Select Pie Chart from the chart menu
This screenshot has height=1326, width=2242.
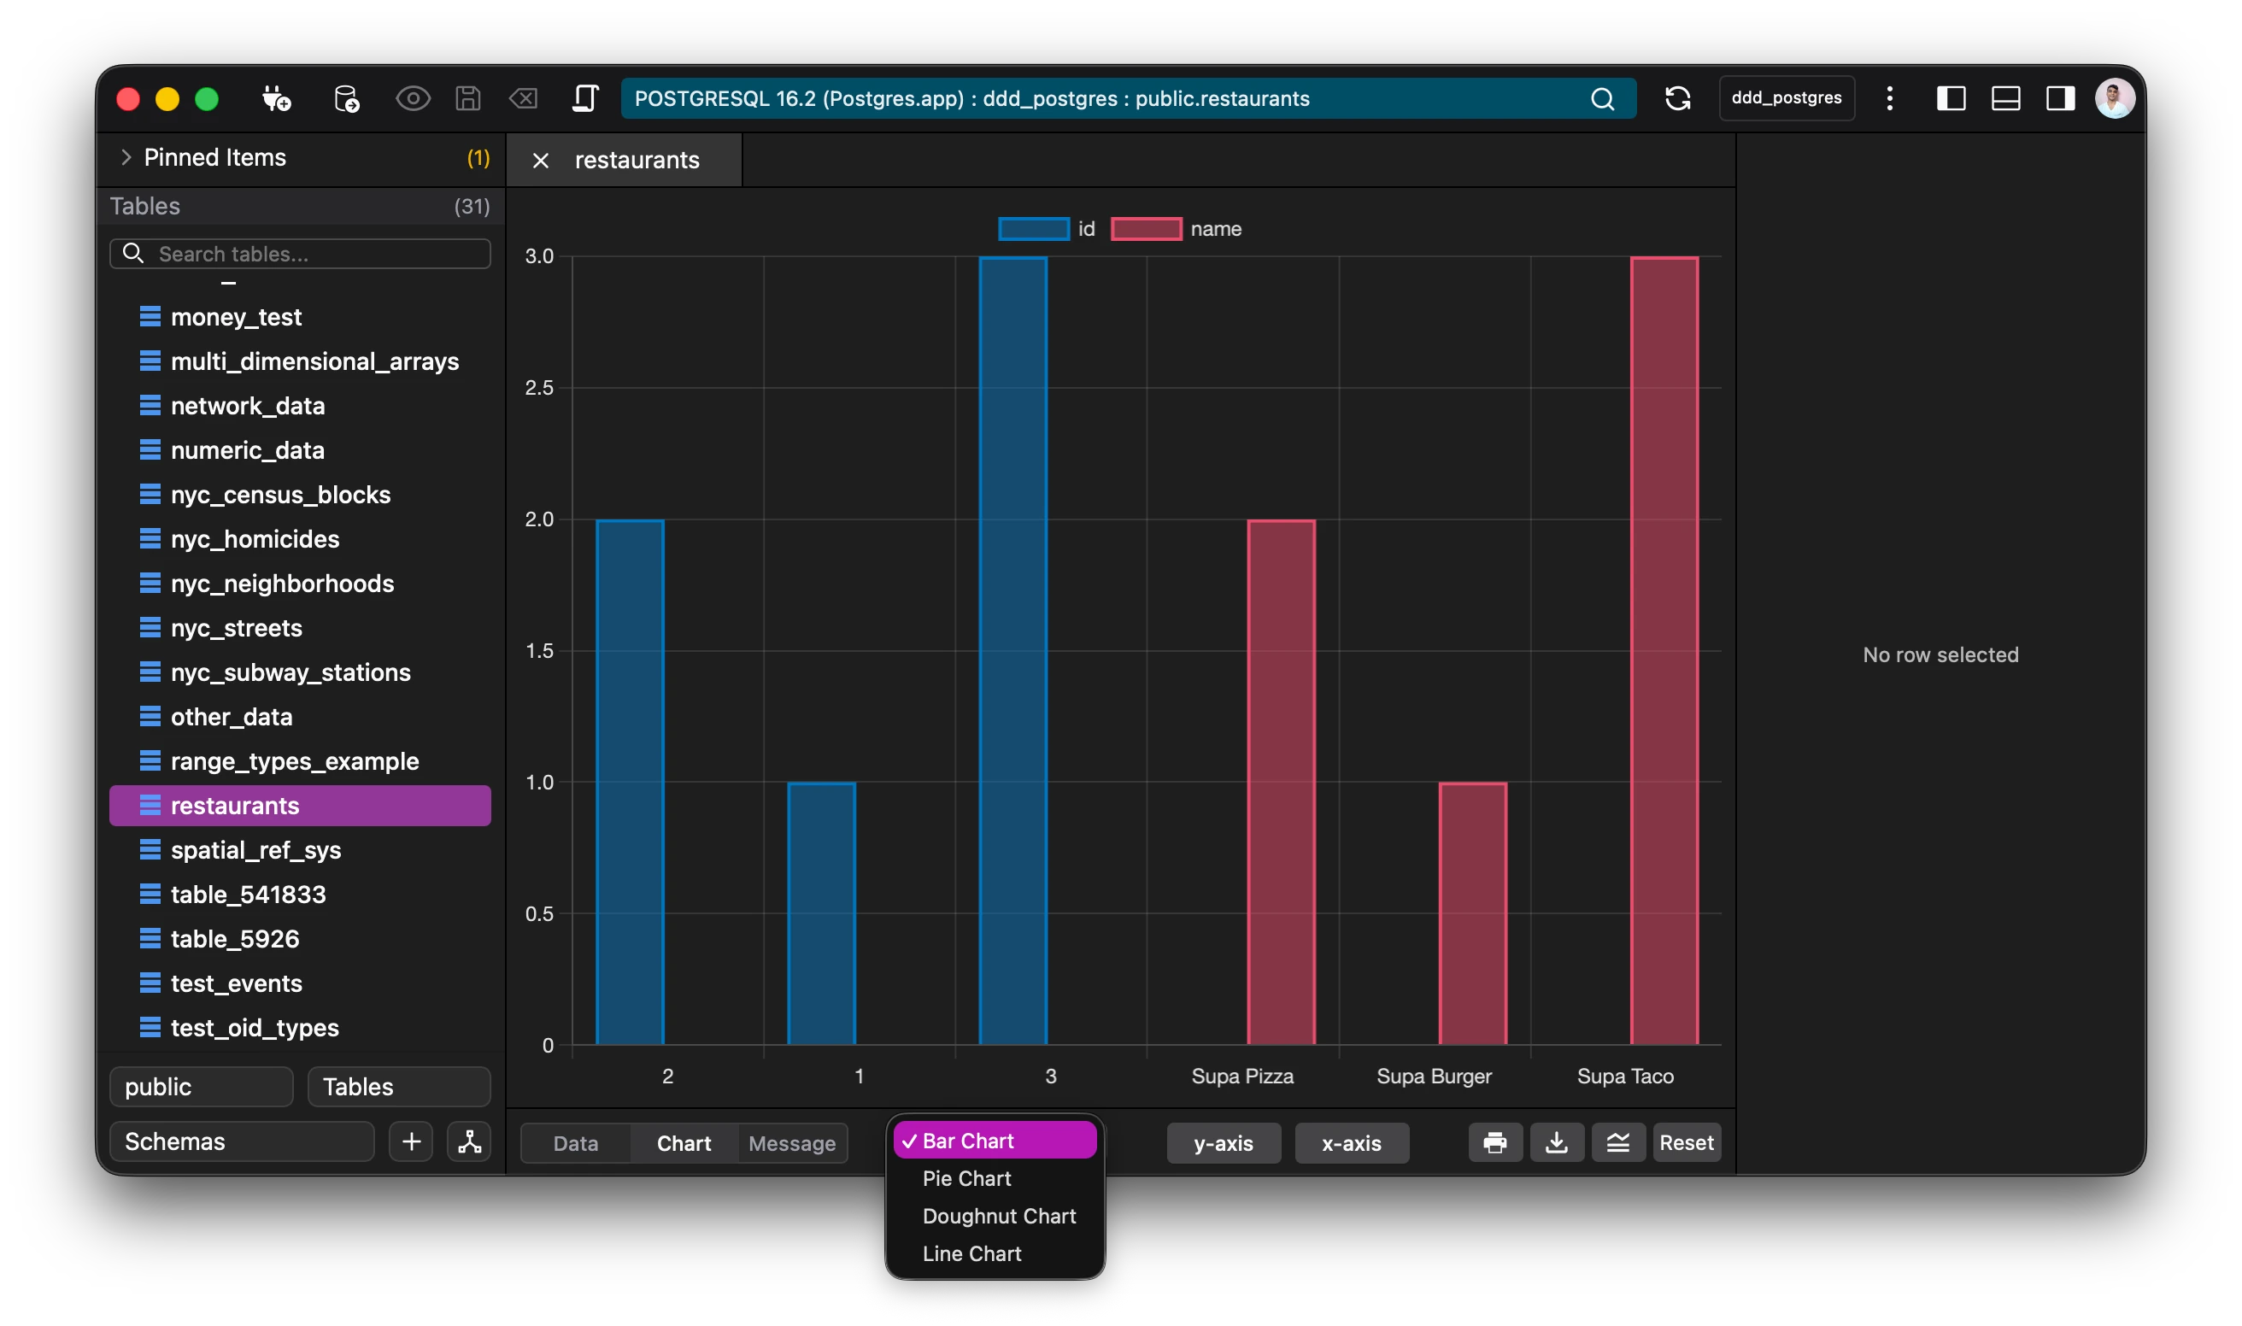coord(967,1178)
